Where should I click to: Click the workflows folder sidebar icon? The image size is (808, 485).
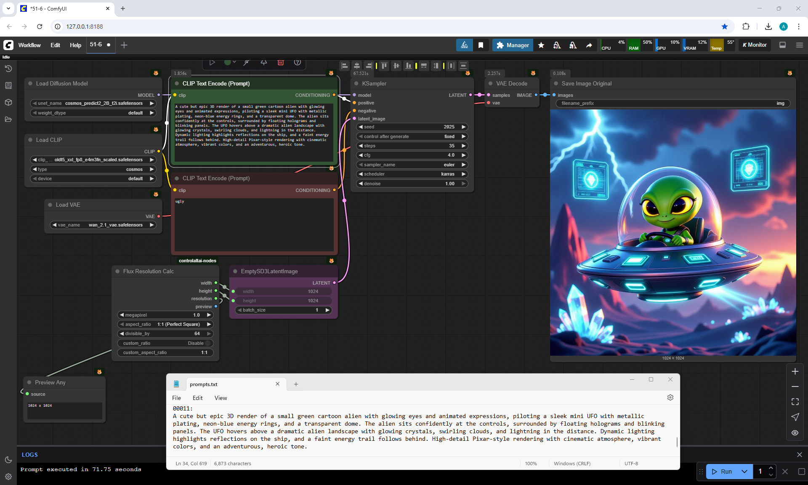8,119
